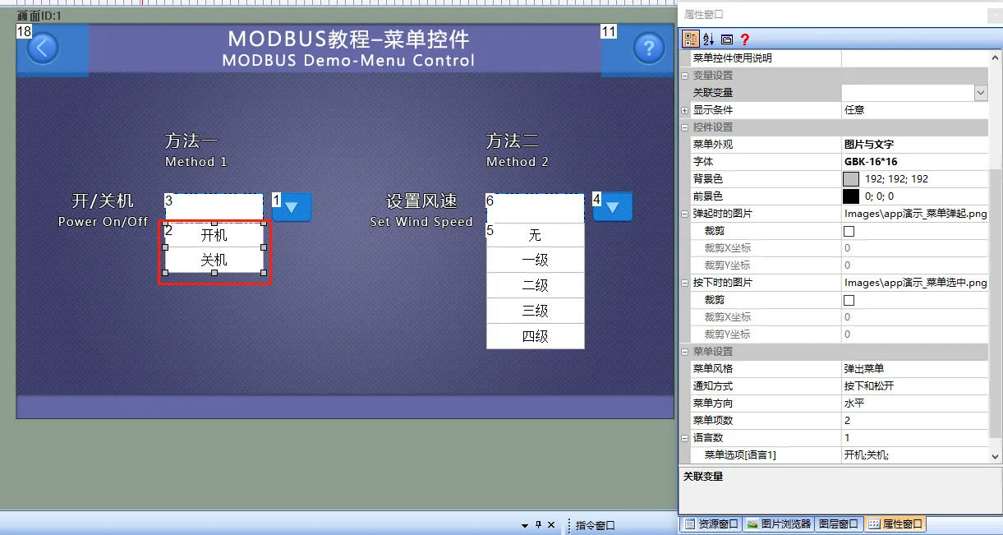1003x535 pixels.
Task: Switch to the 图层窗口 tab
Action: [839, 524]
